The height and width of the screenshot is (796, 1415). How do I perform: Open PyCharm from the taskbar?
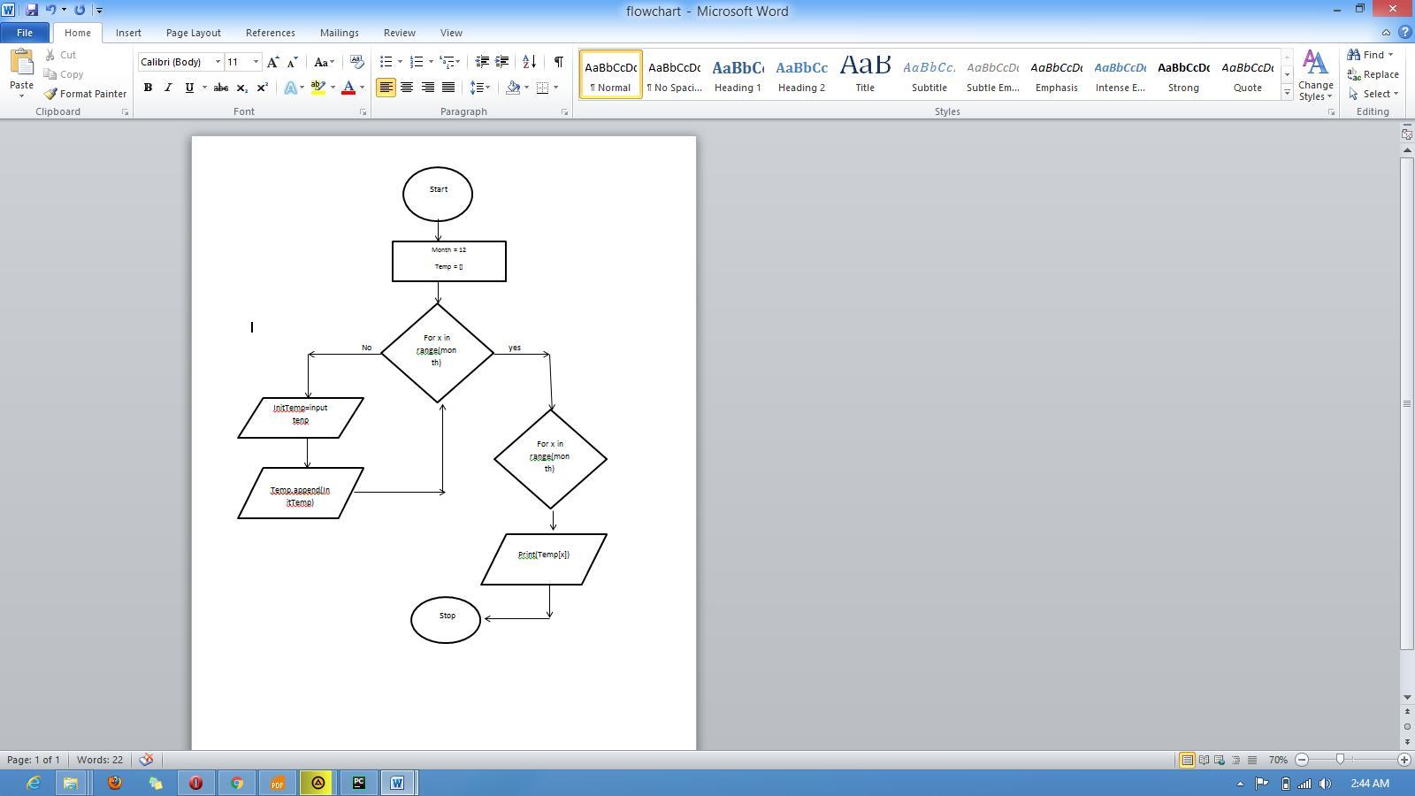358,783
